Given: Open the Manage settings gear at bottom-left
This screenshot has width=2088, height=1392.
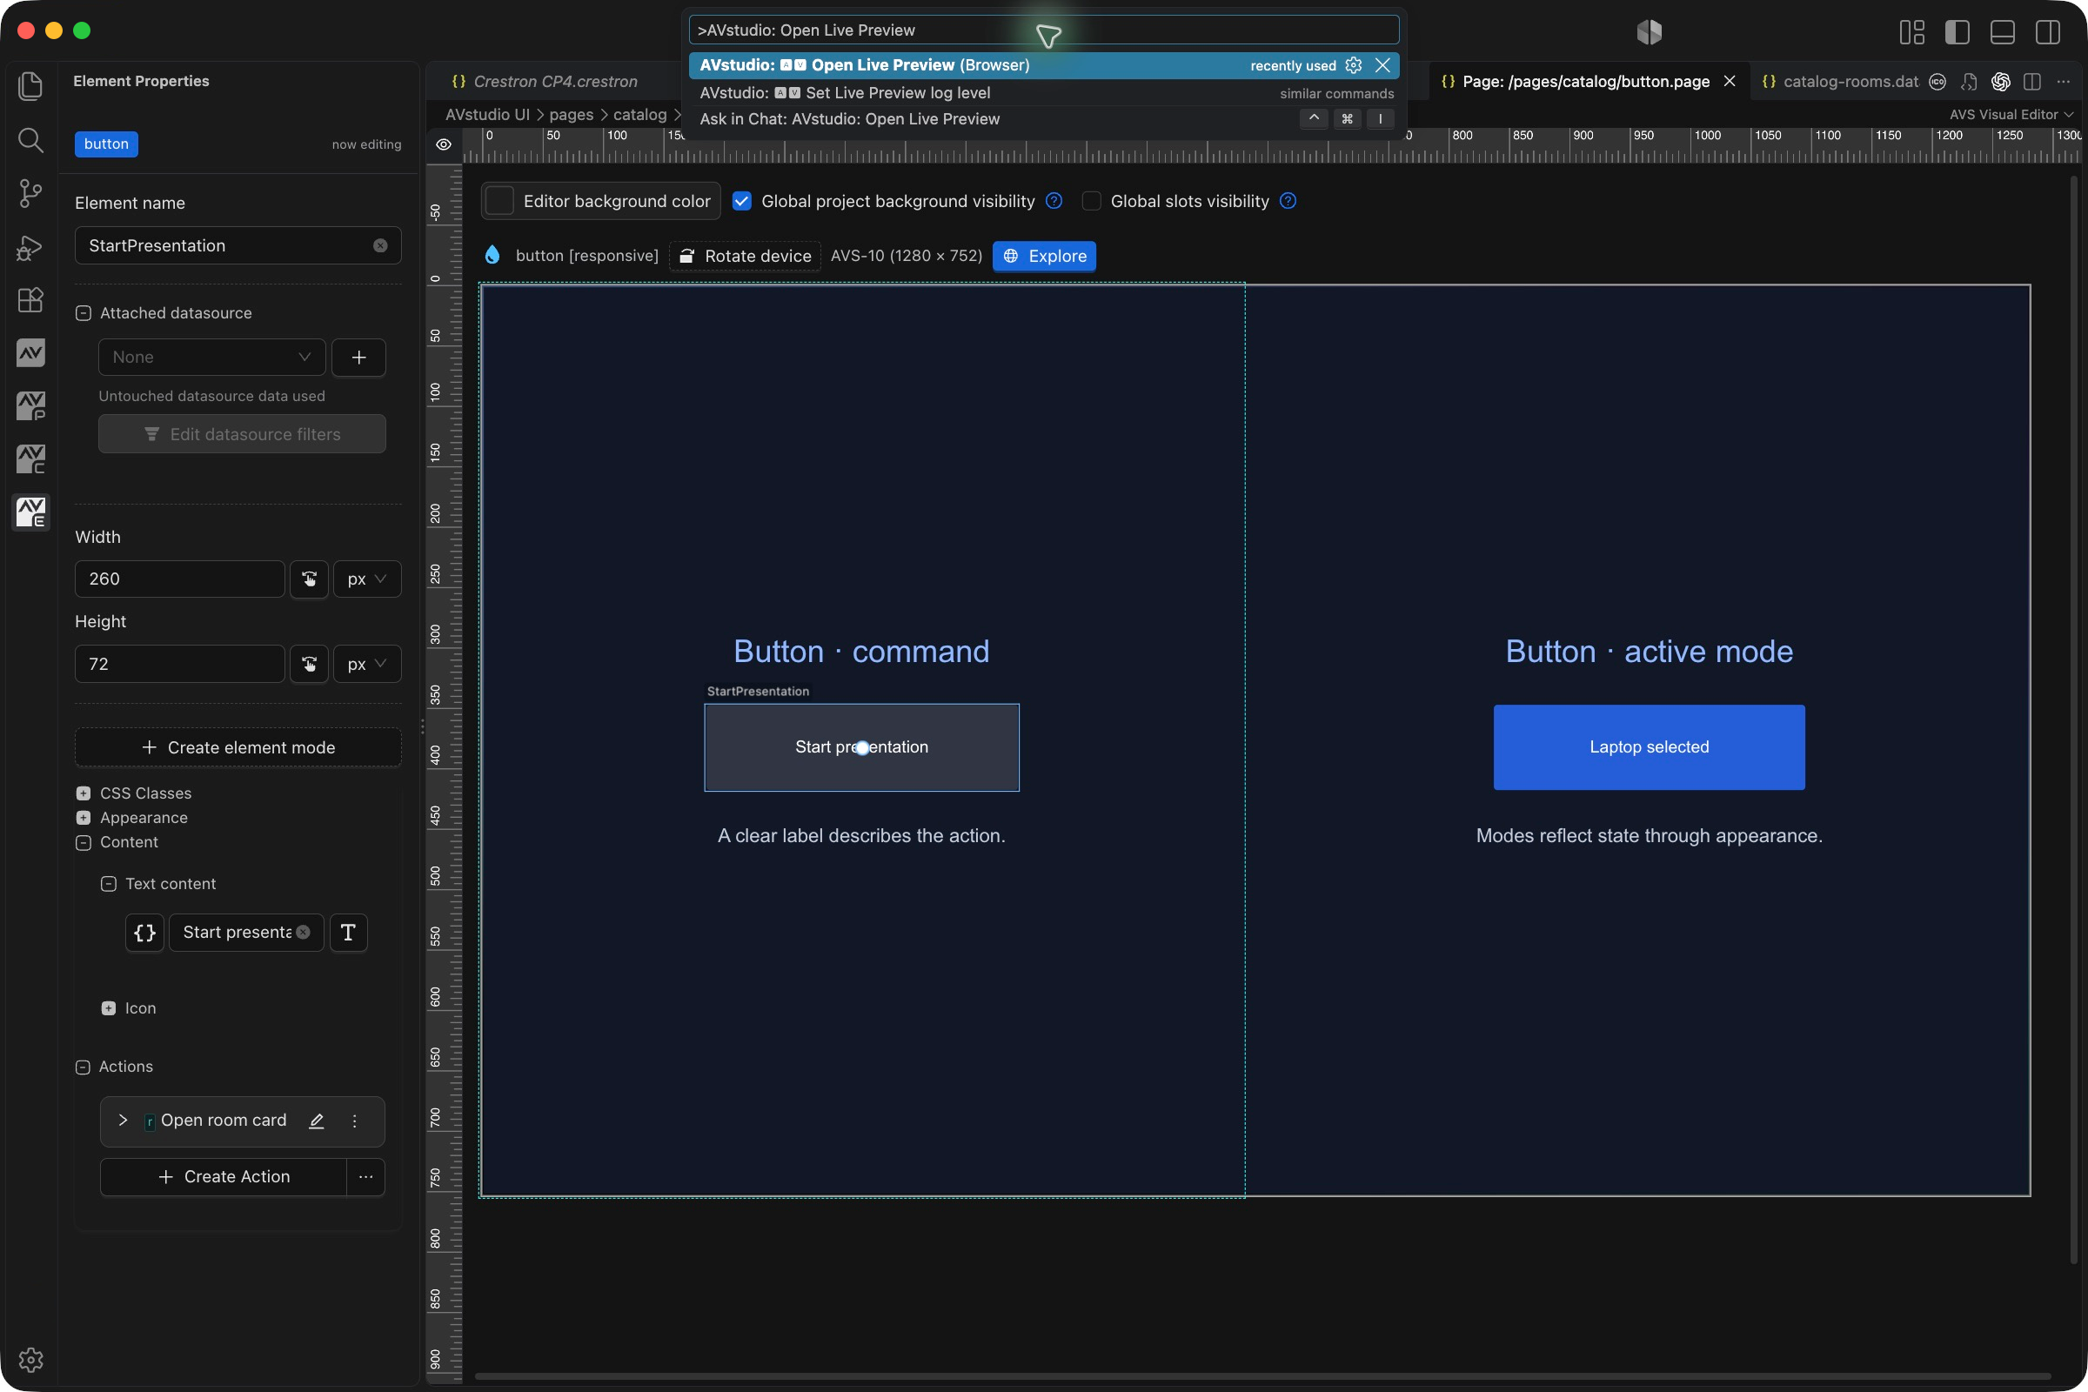Looking at the screenshot, I should pos(30,1359).
